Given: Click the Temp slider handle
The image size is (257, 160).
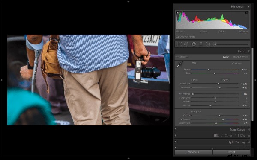Looking at the screenshot, I should [x=209, y=70].
